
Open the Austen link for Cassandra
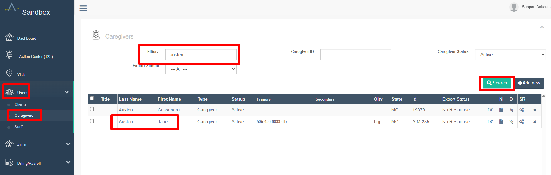point(126,110)
